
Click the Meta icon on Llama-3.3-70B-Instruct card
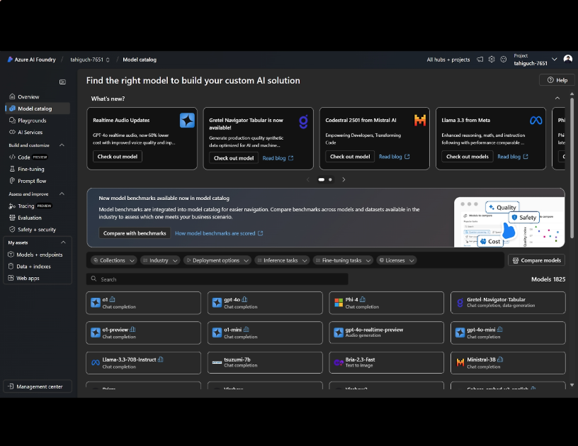(x=96, y=362)
